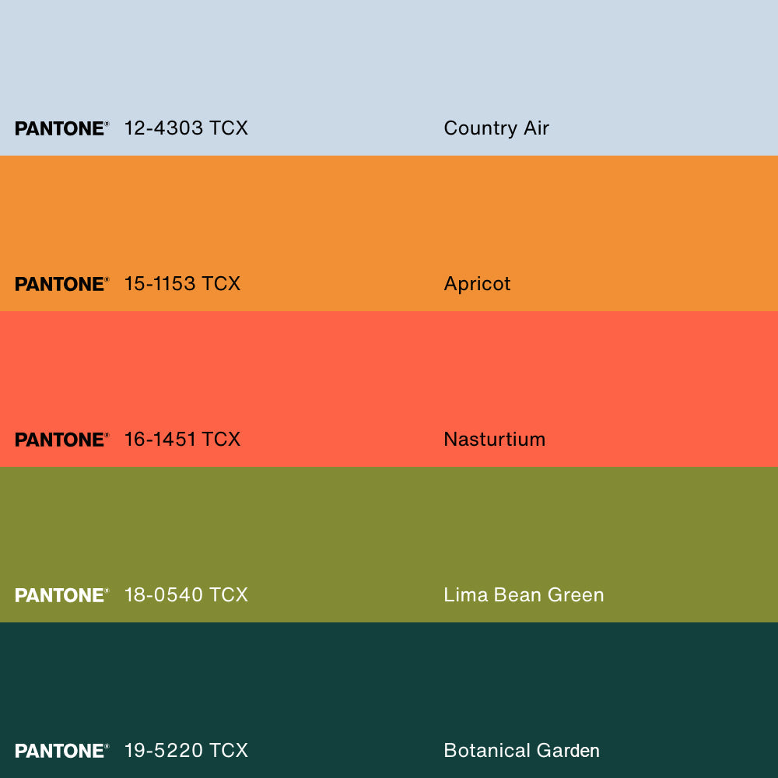
Task: Click the white PANTONE logo on Lima Bean Green
Action: coord(61,595)
